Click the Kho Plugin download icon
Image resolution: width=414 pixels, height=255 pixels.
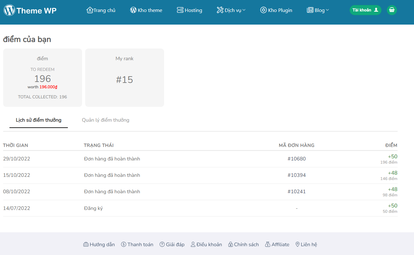pyautogui.click(x=263, y=10)
